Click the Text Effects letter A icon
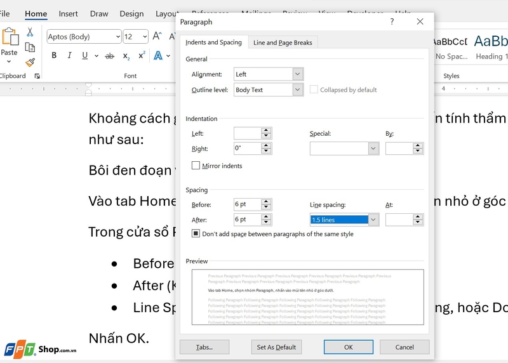The height and width of the screenshot is (363, 508). click(x=158, y=56)
